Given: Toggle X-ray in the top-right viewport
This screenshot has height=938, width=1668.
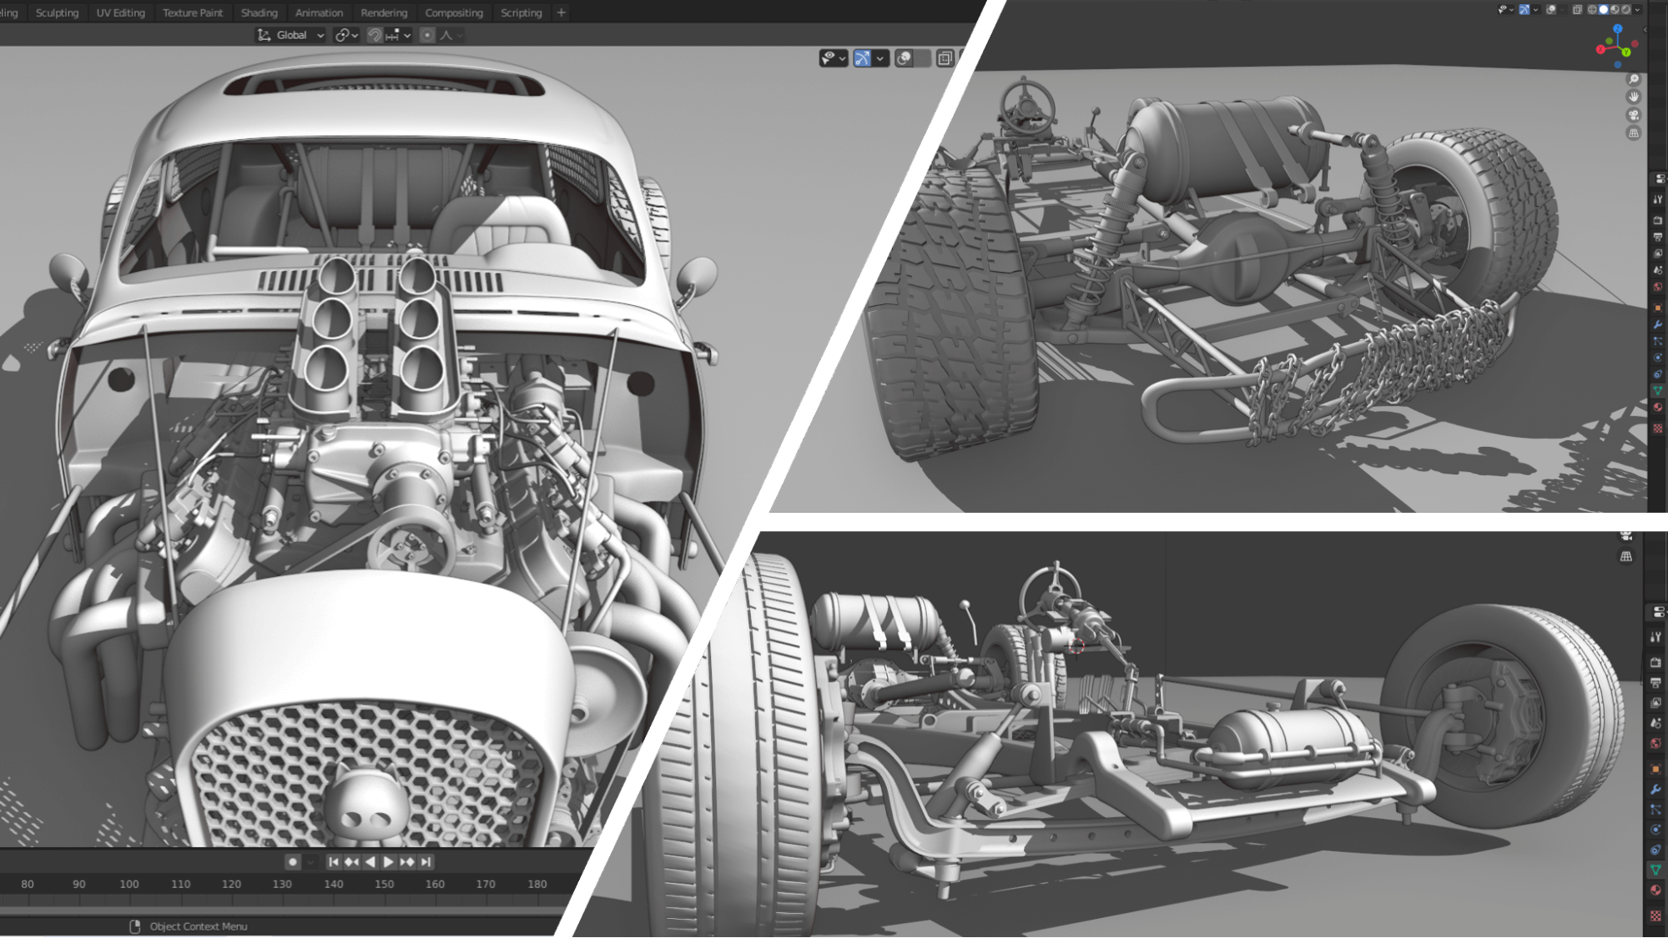Looking at the screenshot, I should click(x=1577, y=9).
